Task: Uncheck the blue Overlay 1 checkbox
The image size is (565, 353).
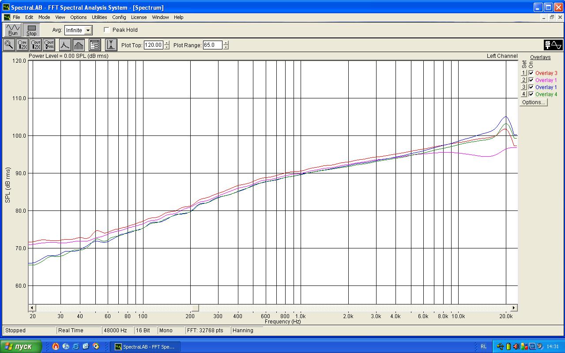Action: click(531, 87)
